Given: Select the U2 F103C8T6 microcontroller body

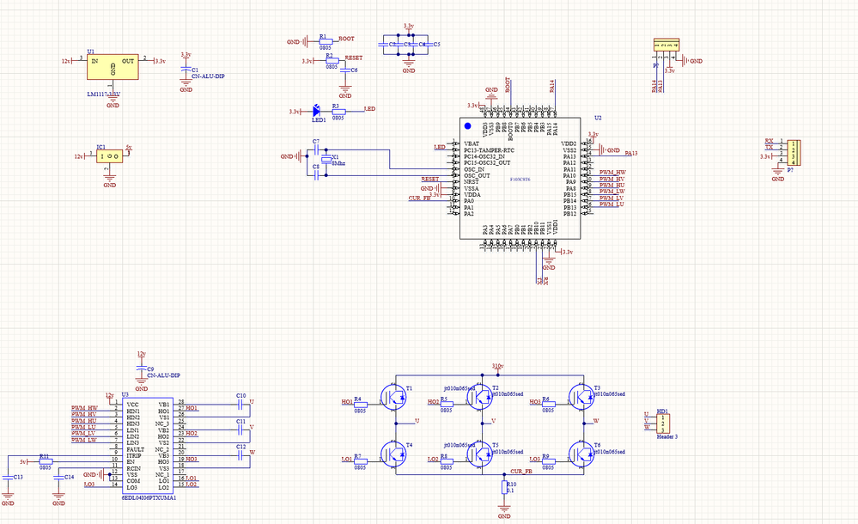Looking at the screenshot, I should [x=520, y=178].
